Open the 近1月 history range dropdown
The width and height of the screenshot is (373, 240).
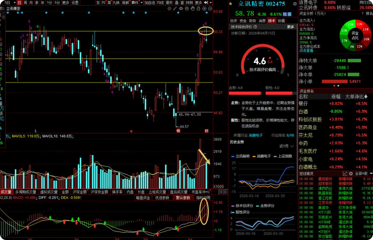pos(287,146)
